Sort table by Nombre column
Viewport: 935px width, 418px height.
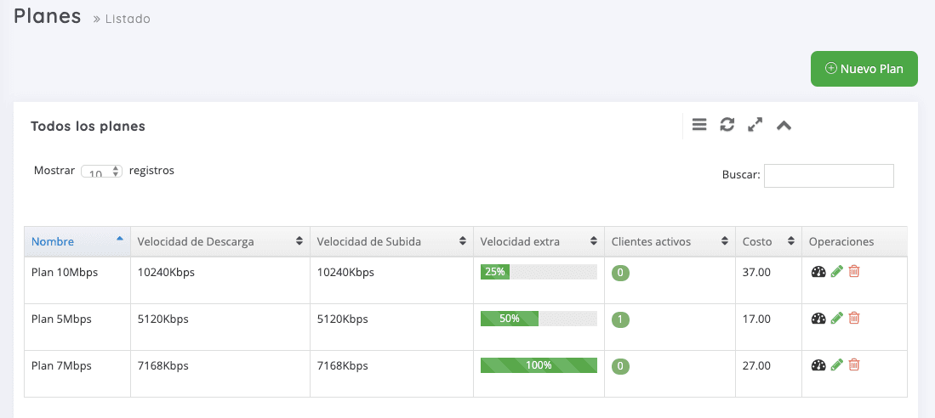point(77,242)
